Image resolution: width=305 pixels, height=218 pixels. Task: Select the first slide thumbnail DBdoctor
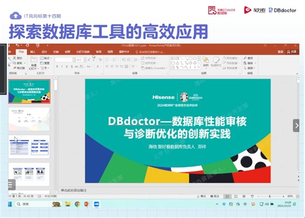(x=29, y=91)
